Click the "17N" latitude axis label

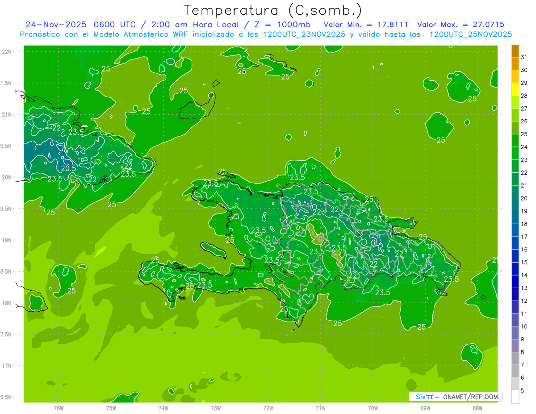(x=7, y=366)
